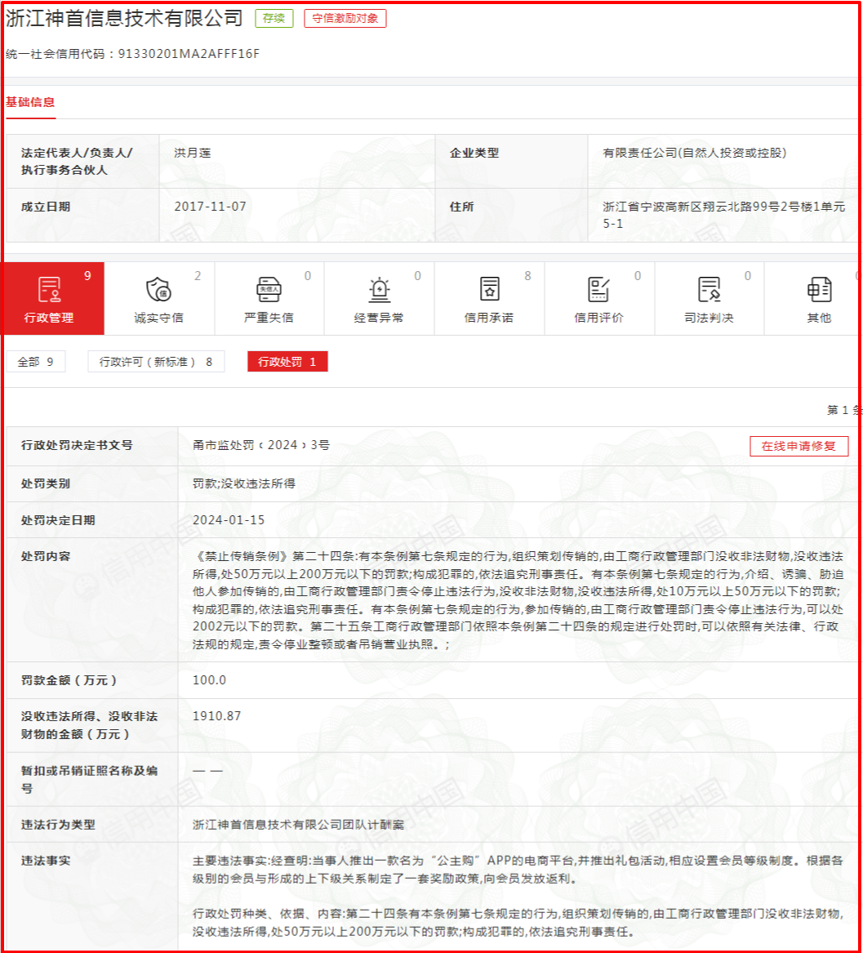Select the 经营异常 alarm icon
This screenshot has width=863, height=953.
pyautogui.click(x=379, y=289)
